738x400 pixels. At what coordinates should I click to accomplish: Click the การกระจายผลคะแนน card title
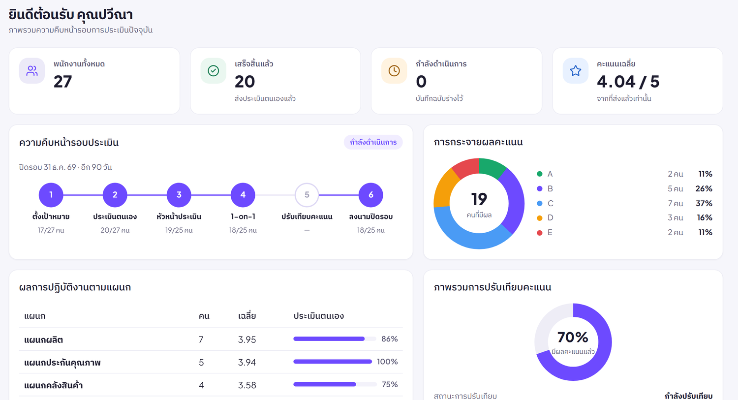(x=478, y=142)
